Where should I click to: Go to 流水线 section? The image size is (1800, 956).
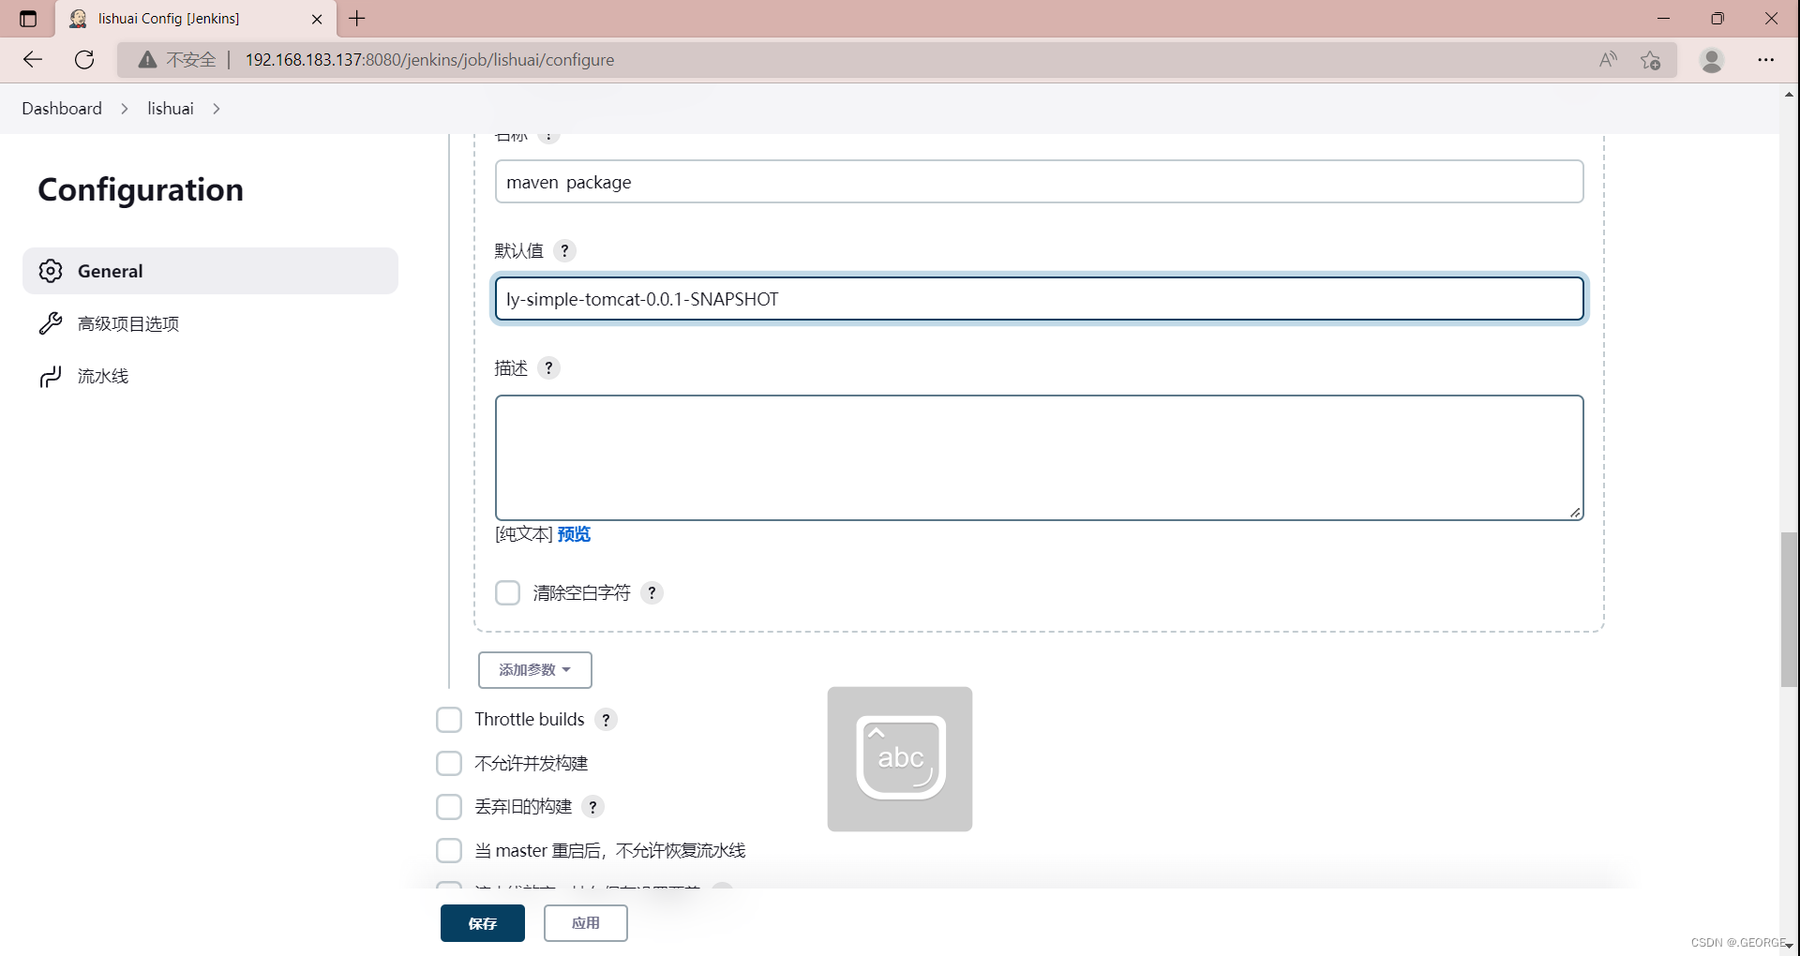tap(103, 376)
